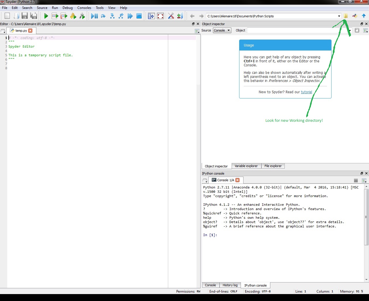369x301 pixels.
Task: Go to parent directory blue arrow icon
Action: click(364, 16)
